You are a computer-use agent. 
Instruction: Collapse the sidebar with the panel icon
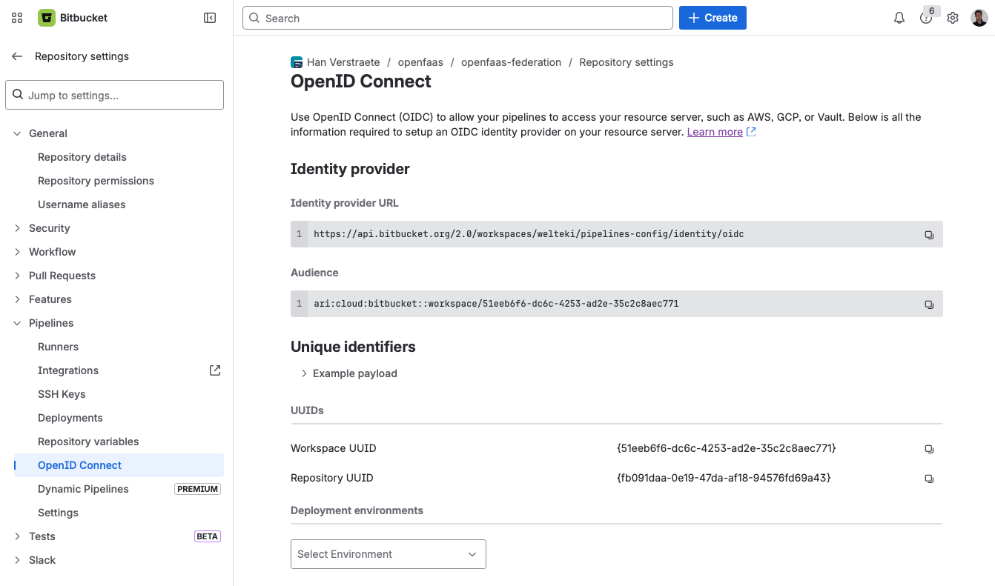210,17
